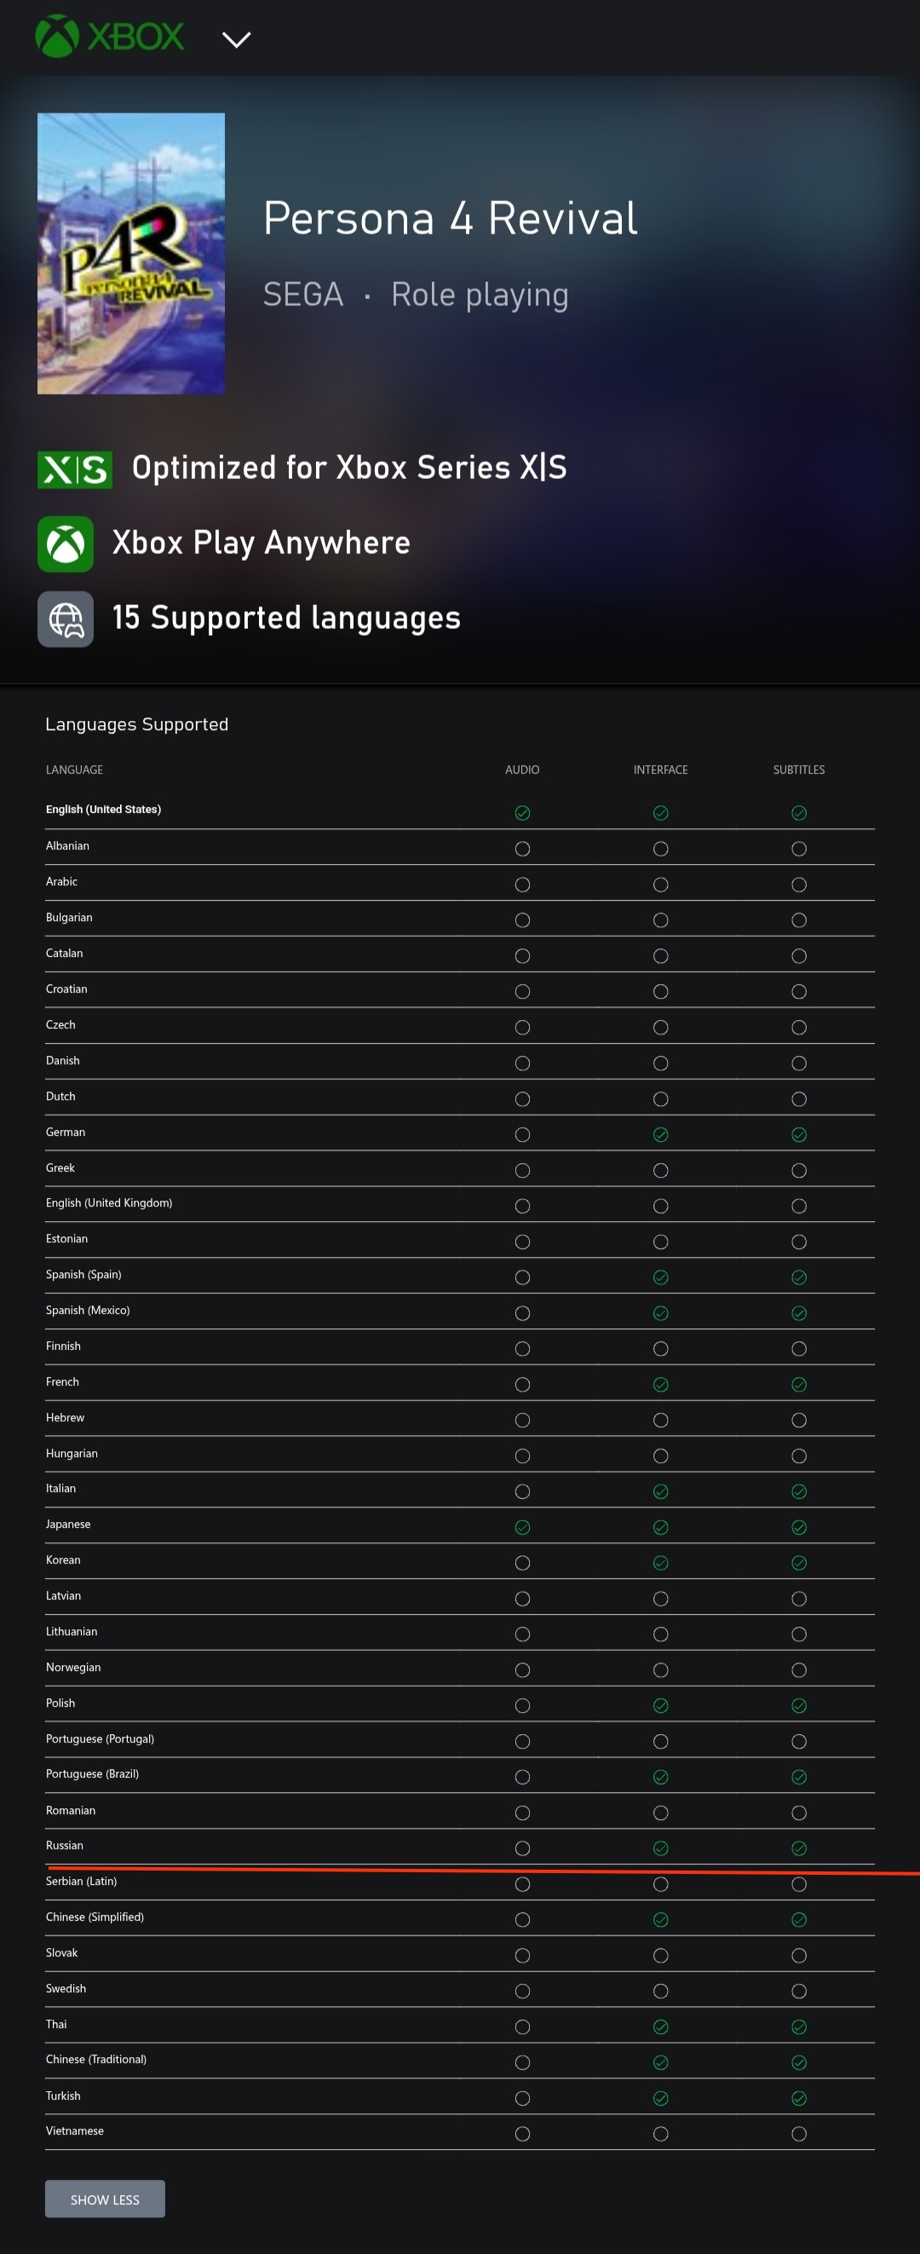Click the Catalan language row label
The width and height of the screenshot is (920, 2254).
tap(64, 953)
